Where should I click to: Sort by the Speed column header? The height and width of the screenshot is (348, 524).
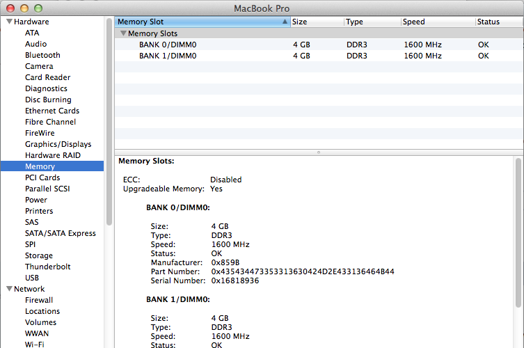(x=438, y=22)
